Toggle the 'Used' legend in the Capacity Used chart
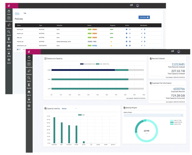The width and height of the screenshot is (192, 155). [81, 115]
